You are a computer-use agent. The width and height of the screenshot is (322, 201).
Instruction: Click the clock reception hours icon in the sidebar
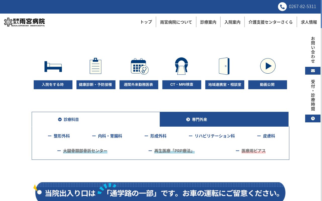[x=313, y=118]
